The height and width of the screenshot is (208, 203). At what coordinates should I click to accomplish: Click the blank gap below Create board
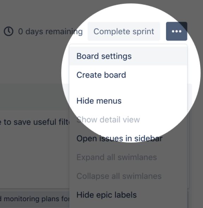[128, 88]
